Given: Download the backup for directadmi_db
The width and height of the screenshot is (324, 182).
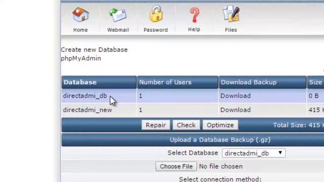Looking at the screenshot, I should pos(235,96).
